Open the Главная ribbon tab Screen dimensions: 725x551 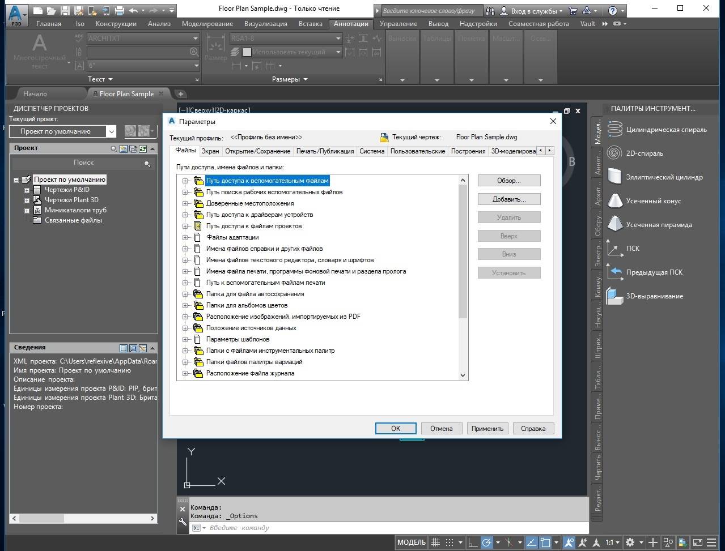49,24
